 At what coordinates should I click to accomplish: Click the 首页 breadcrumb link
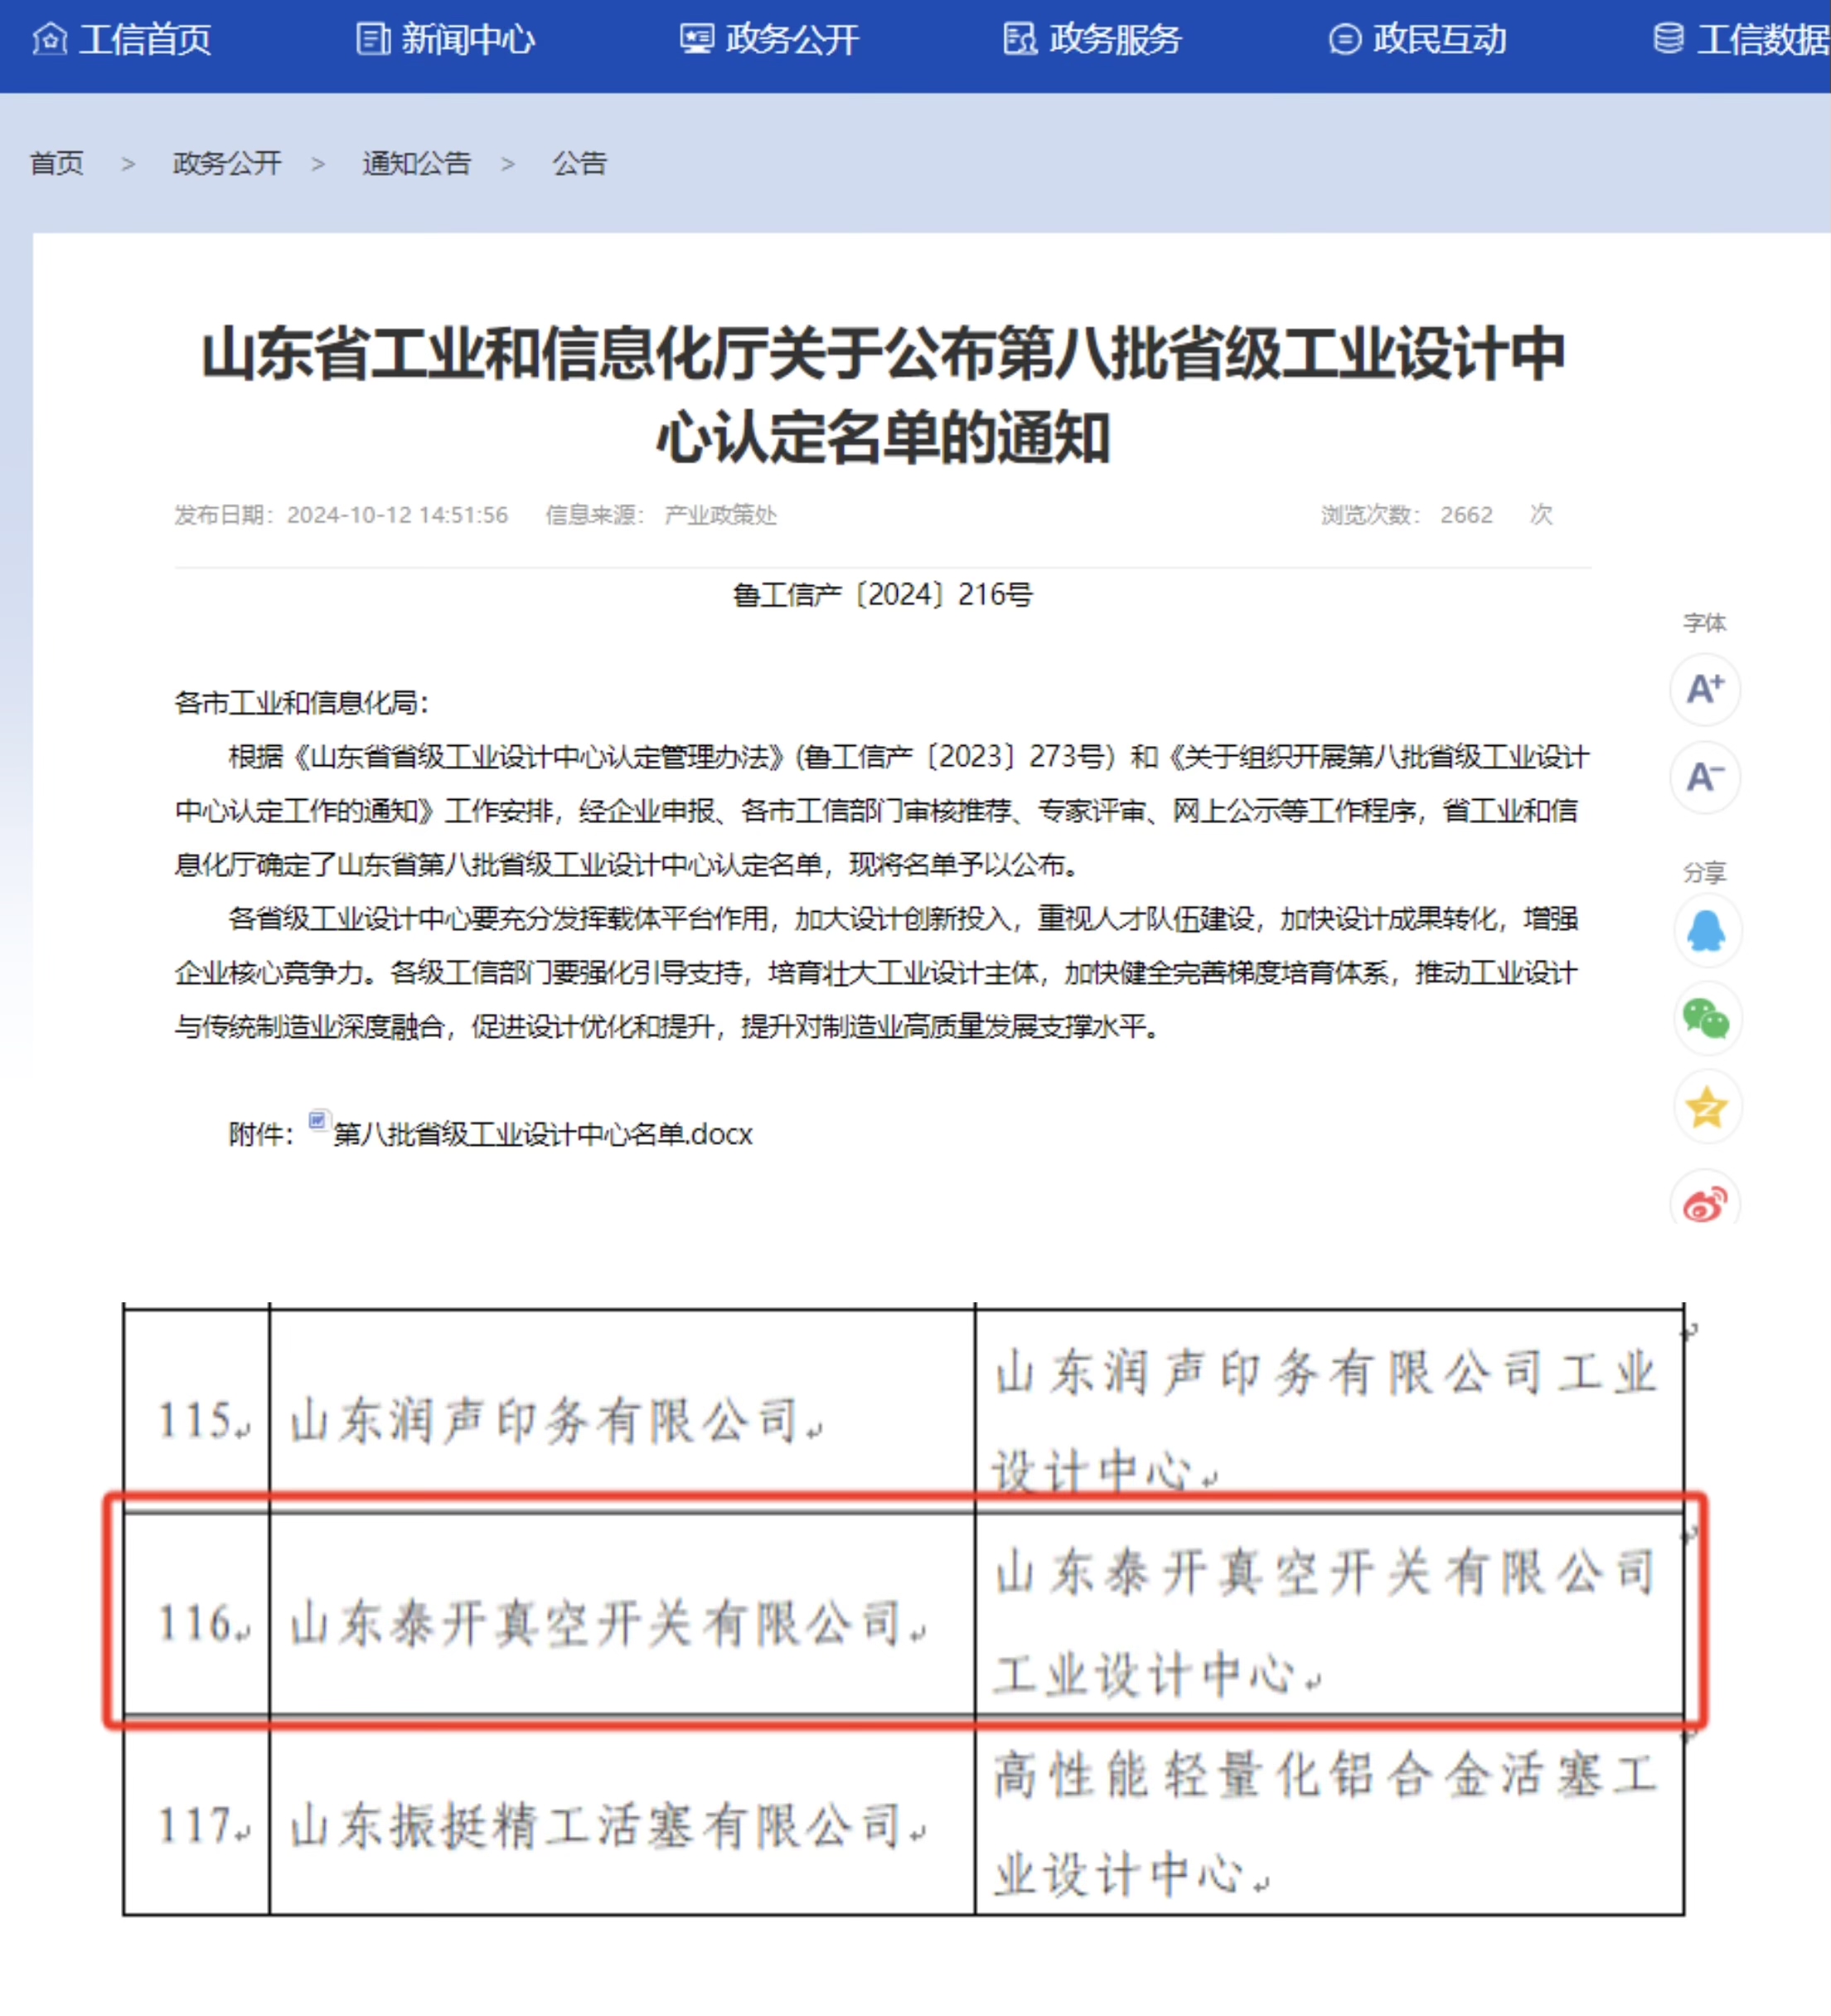tap(57, 163)
